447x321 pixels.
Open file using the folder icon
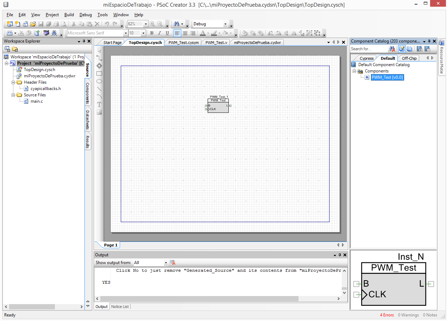coord(33,24)
